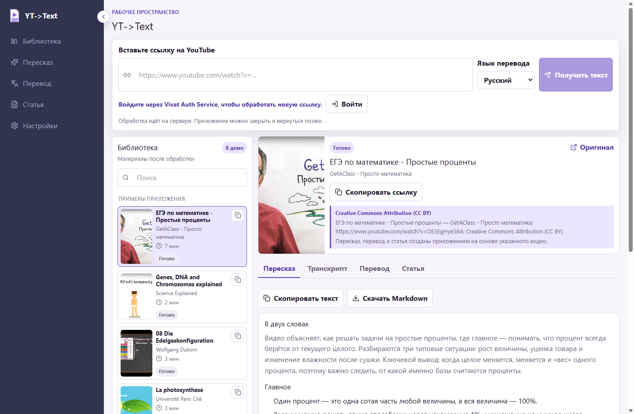Click the link icon in URL field

pos(127,75)
